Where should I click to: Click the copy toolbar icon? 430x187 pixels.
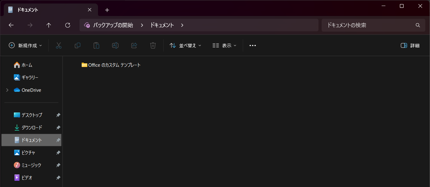(x=78, y=45)
